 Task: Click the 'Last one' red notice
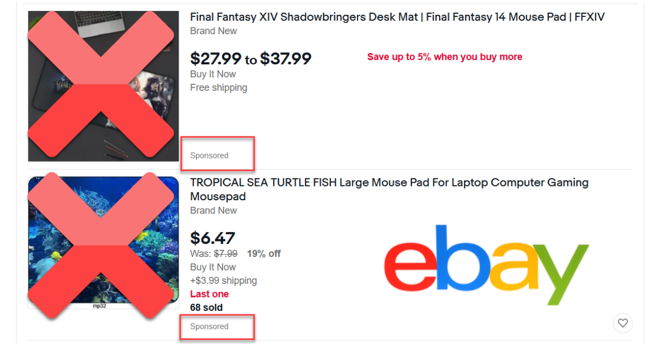(209, 294)
